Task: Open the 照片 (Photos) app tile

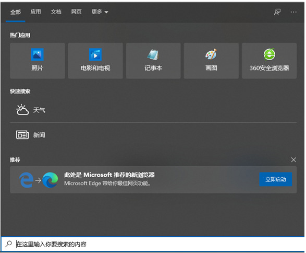Action: point(38,61)
